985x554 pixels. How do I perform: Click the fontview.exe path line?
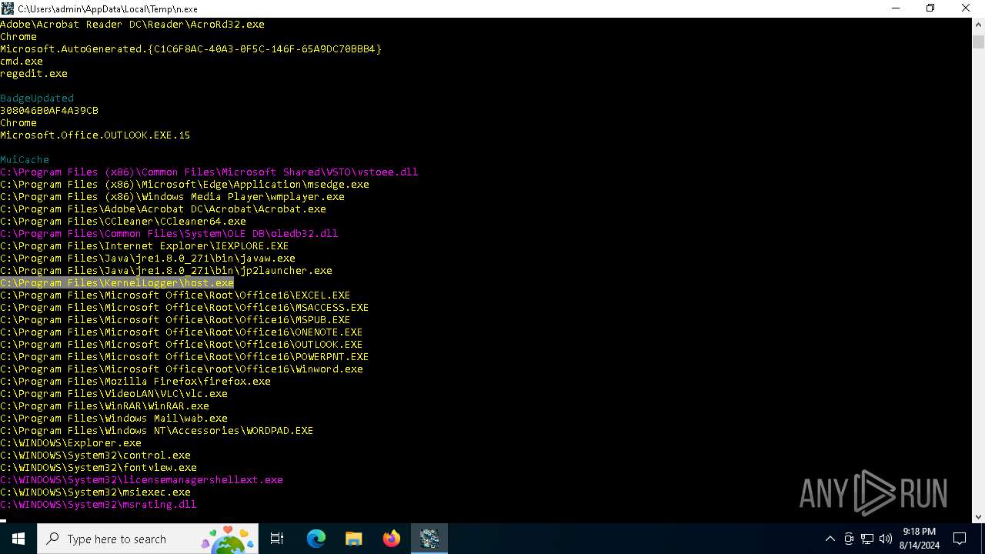(x=98, y=468)
